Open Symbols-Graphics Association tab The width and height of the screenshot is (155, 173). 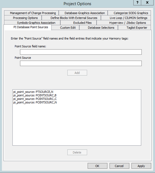point(32,23)
